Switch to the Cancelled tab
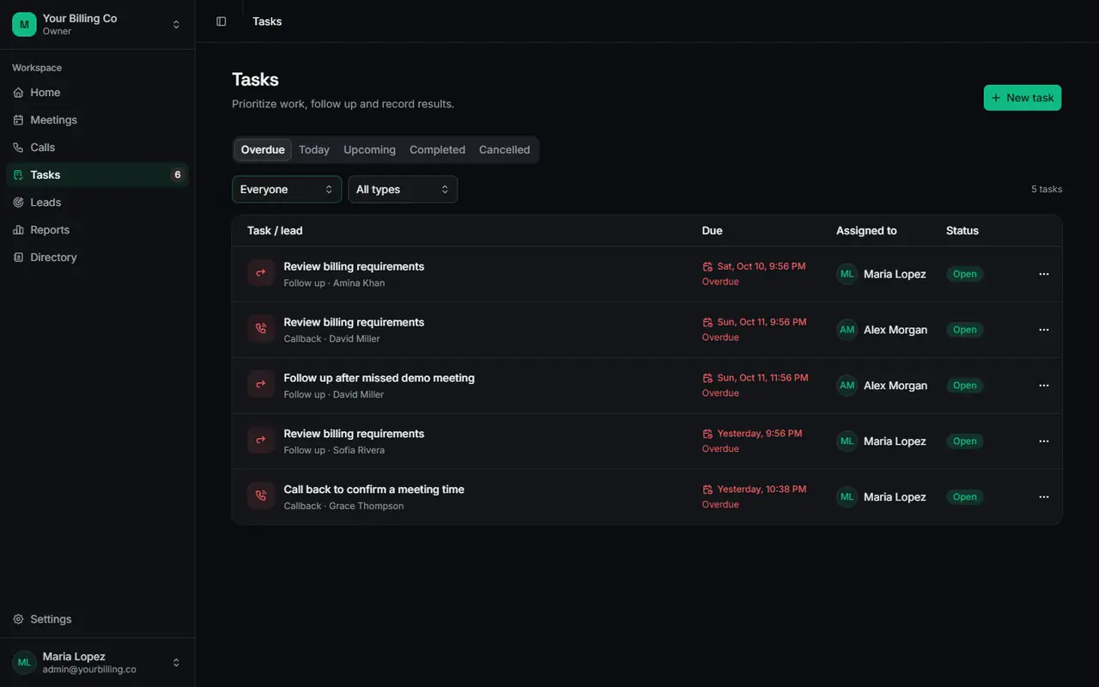Image resolution: width=1099 pixels, height=687 pixels. point(505,149)
